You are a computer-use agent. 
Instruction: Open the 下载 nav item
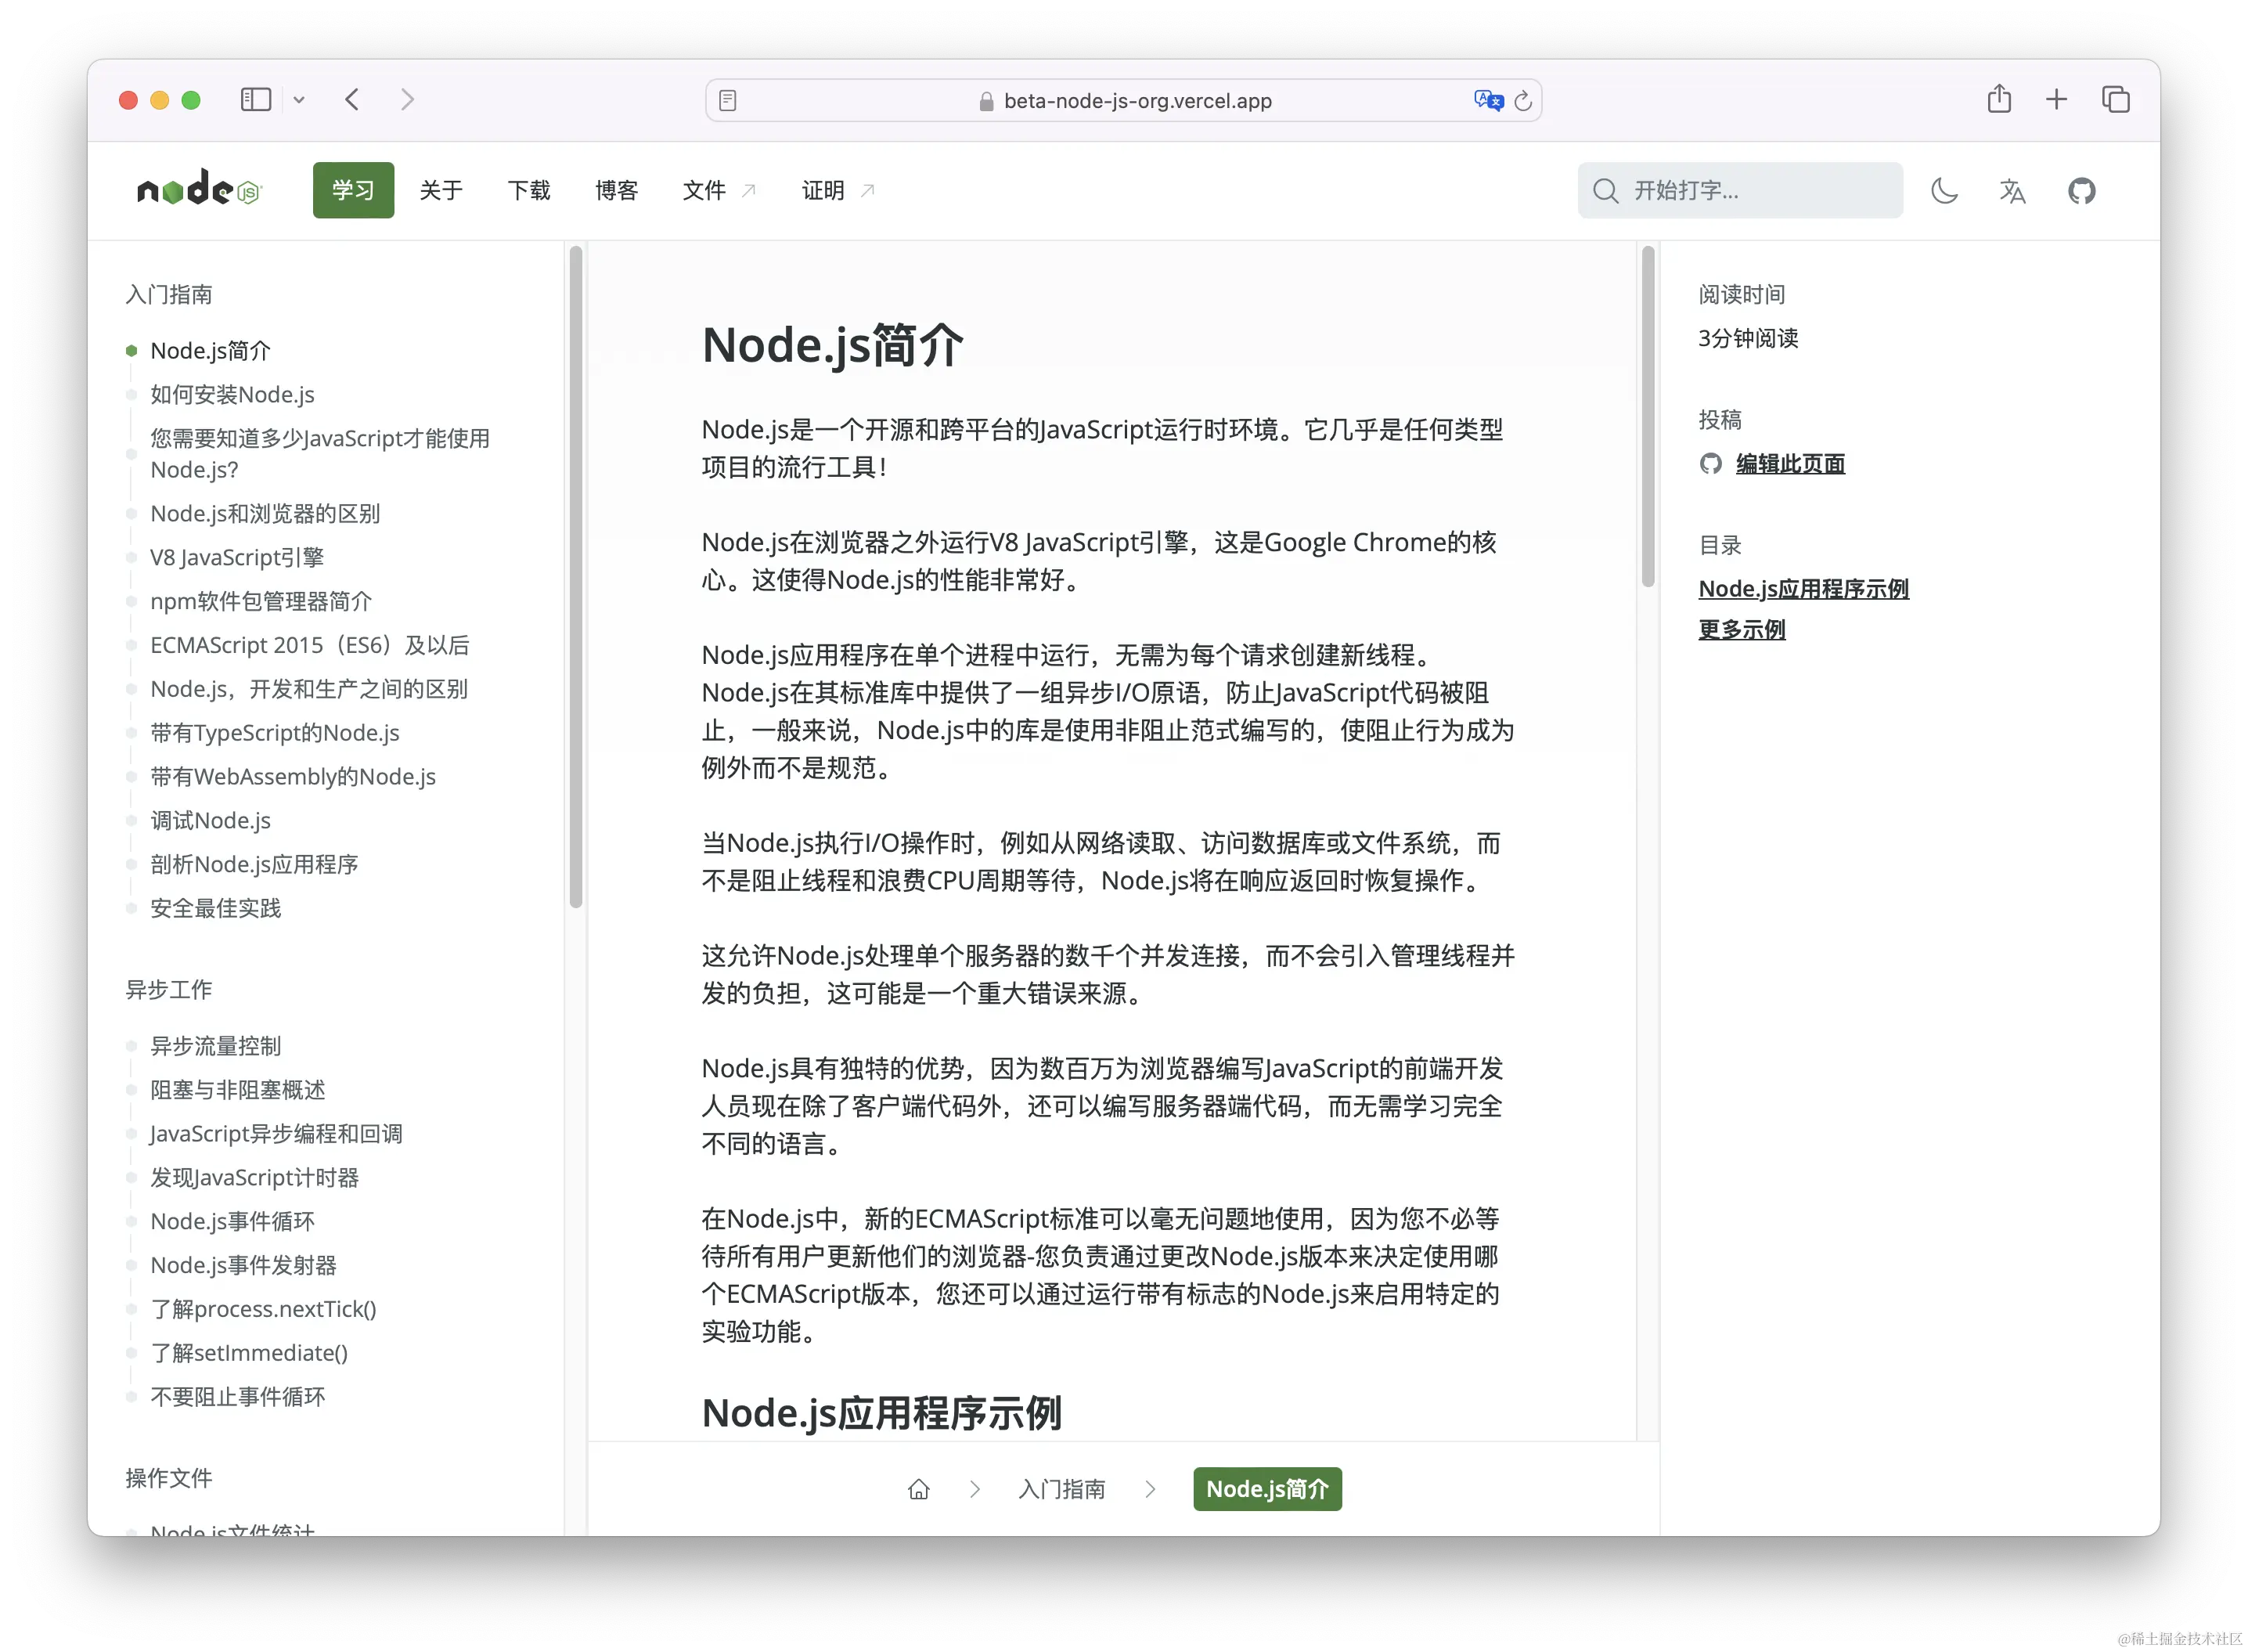pyautogui.click(x=529, y=190)
